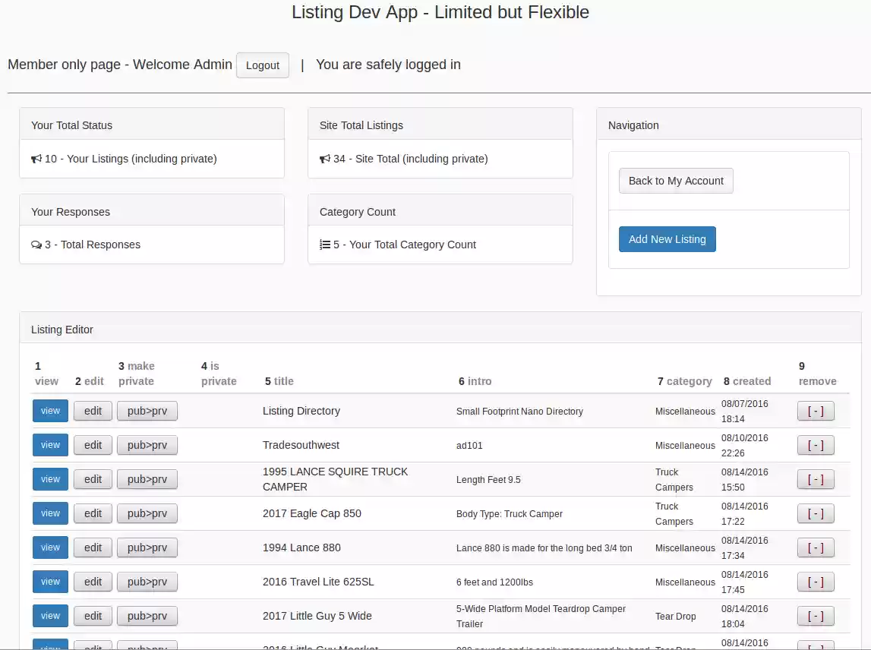The height and width of the screenshot is (650, 871).
Task: Toggle pub>prv for 2017 Eagle Cap 850
Action: (147, 513)
